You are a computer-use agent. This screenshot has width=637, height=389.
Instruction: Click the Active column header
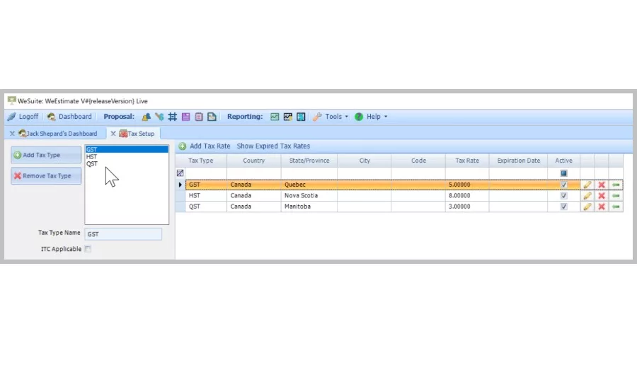click(564, 161)
